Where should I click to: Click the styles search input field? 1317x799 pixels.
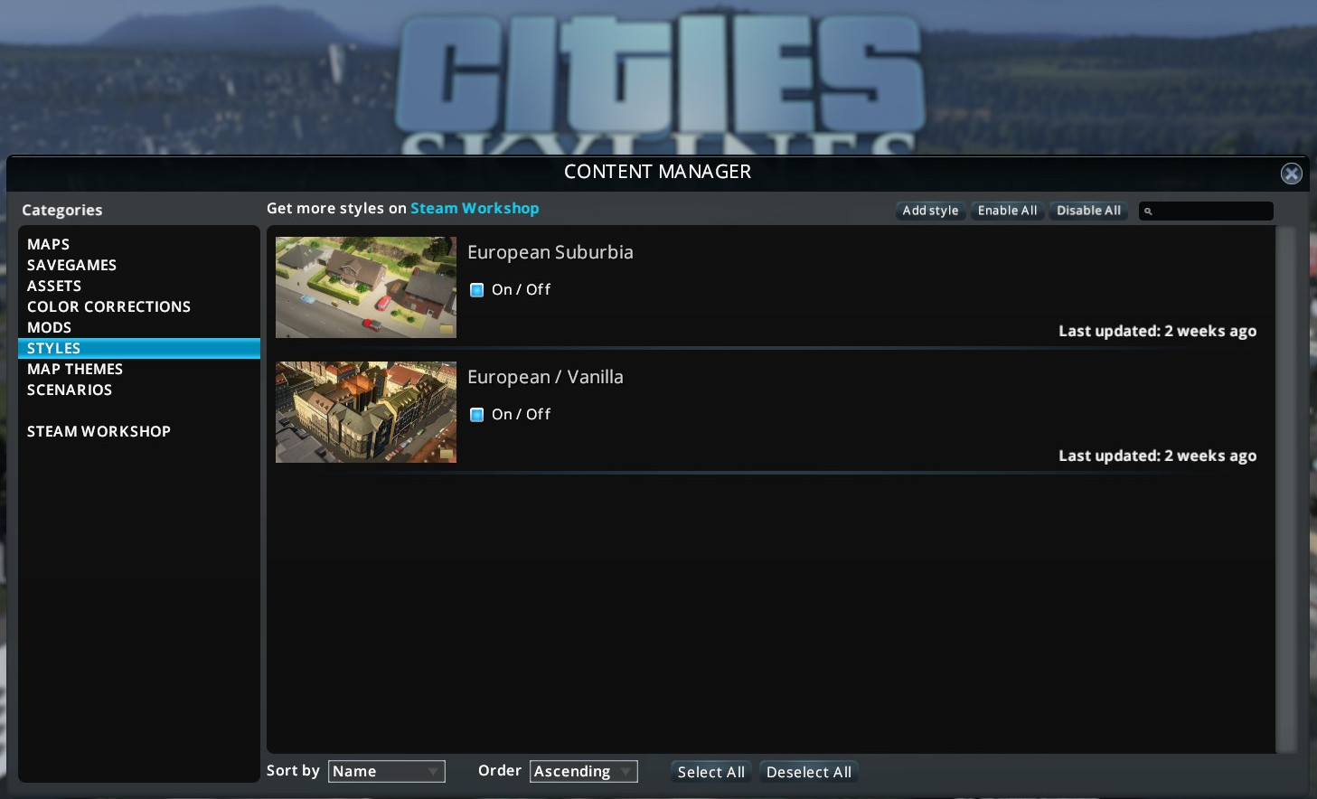coord(1211,211)
